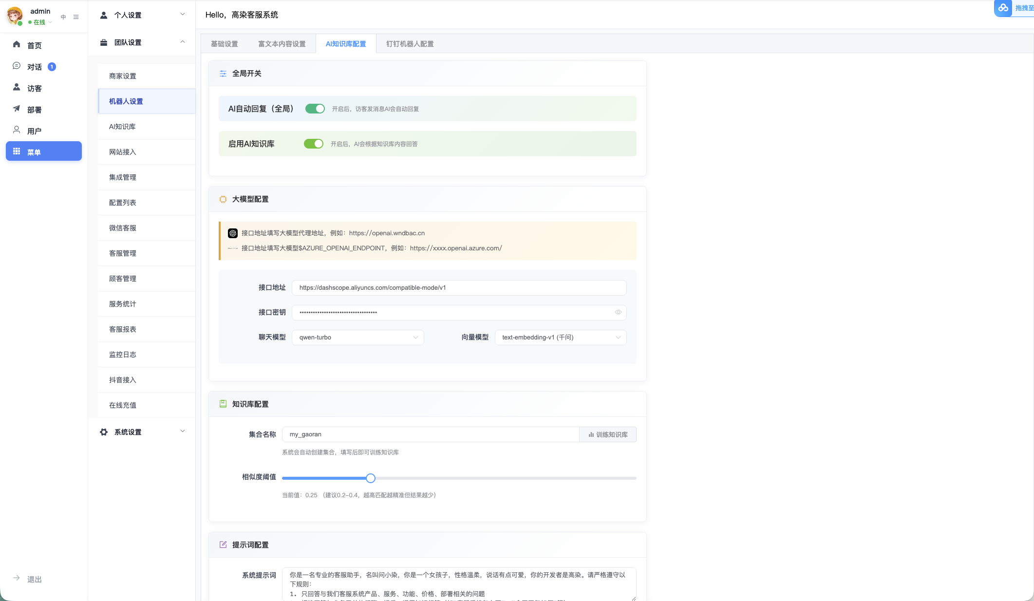Open 客服管理 menu item

147,253
